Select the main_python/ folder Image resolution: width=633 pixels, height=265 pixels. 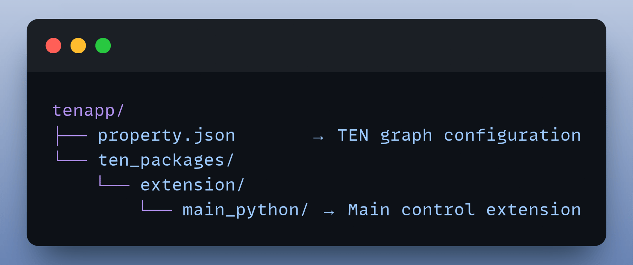point(246,210)
